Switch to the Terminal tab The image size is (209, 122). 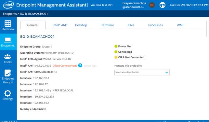[107, 25]
